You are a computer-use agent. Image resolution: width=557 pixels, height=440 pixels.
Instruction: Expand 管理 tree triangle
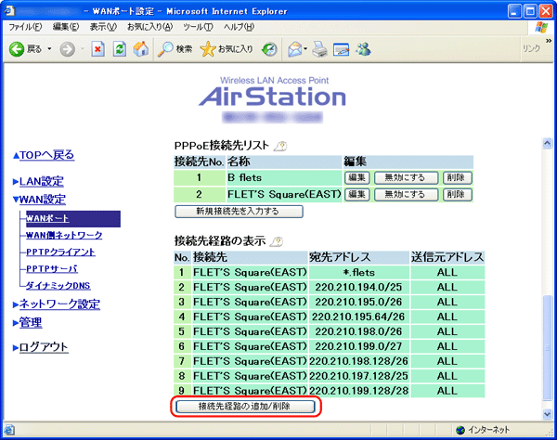[16, 323]
